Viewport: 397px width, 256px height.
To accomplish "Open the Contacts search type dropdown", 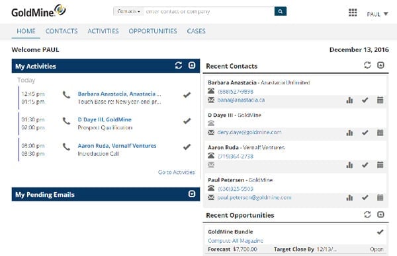I will pos(128,11).
